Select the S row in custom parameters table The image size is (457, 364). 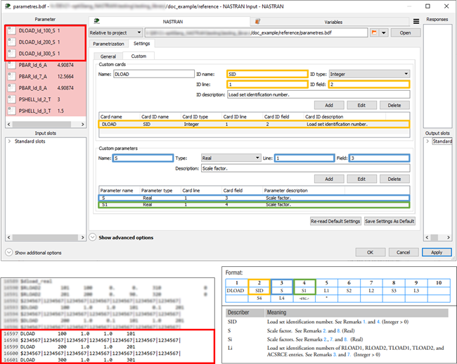click(254, 198)
